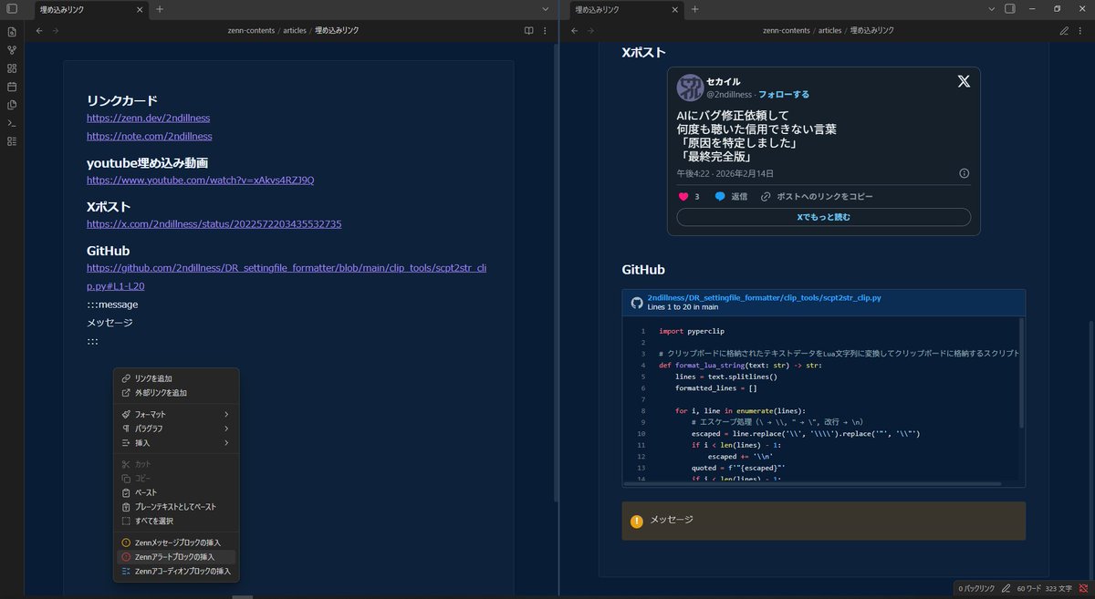Open the zenn.dev/2ndillness link
This screenshot has height=599, width=1095.
(x=149, y=118)
